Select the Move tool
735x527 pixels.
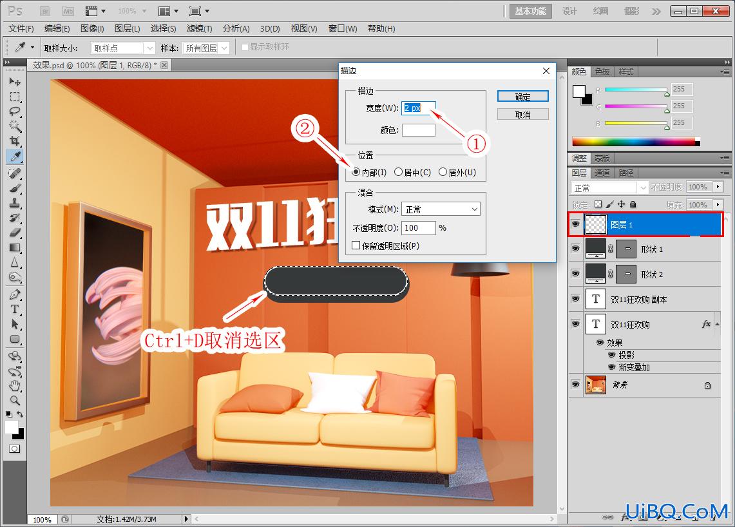tap(15, 82)
